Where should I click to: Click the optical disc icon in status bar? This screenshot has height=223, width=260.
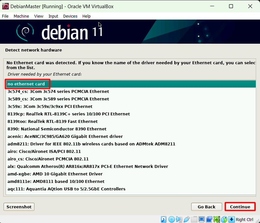171,219
